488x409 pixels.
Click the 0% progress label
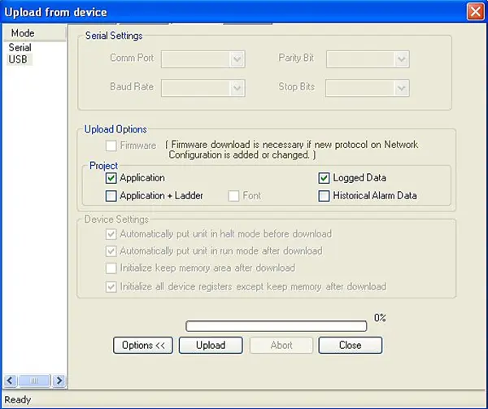[380, 318]
